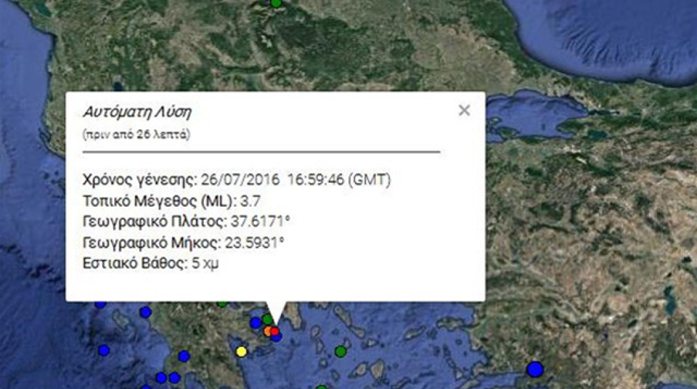Click the latitude value '37.6171°'

(260, 221)
